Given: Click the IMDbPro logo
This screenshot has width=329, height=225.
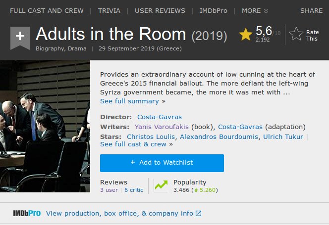Looking at the screenshot, I should click(x=27, y=214).
